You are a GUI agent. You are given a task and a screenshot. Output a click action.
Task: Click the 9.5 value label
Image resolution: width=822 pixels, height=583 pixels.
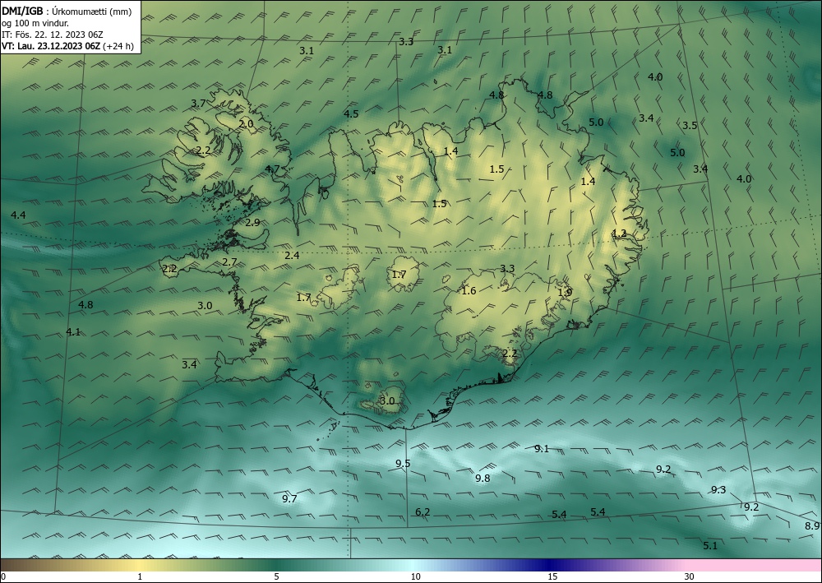tap(403, 464)
